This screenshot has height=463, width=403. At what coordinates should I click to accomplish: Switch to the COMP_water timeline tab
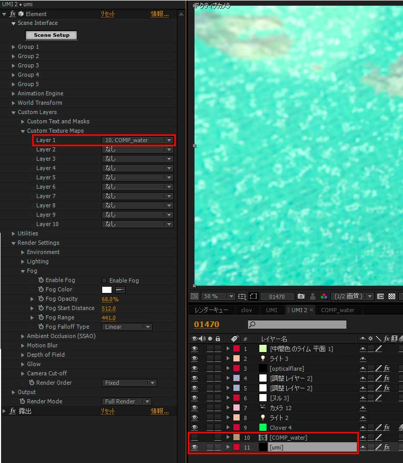338,310
